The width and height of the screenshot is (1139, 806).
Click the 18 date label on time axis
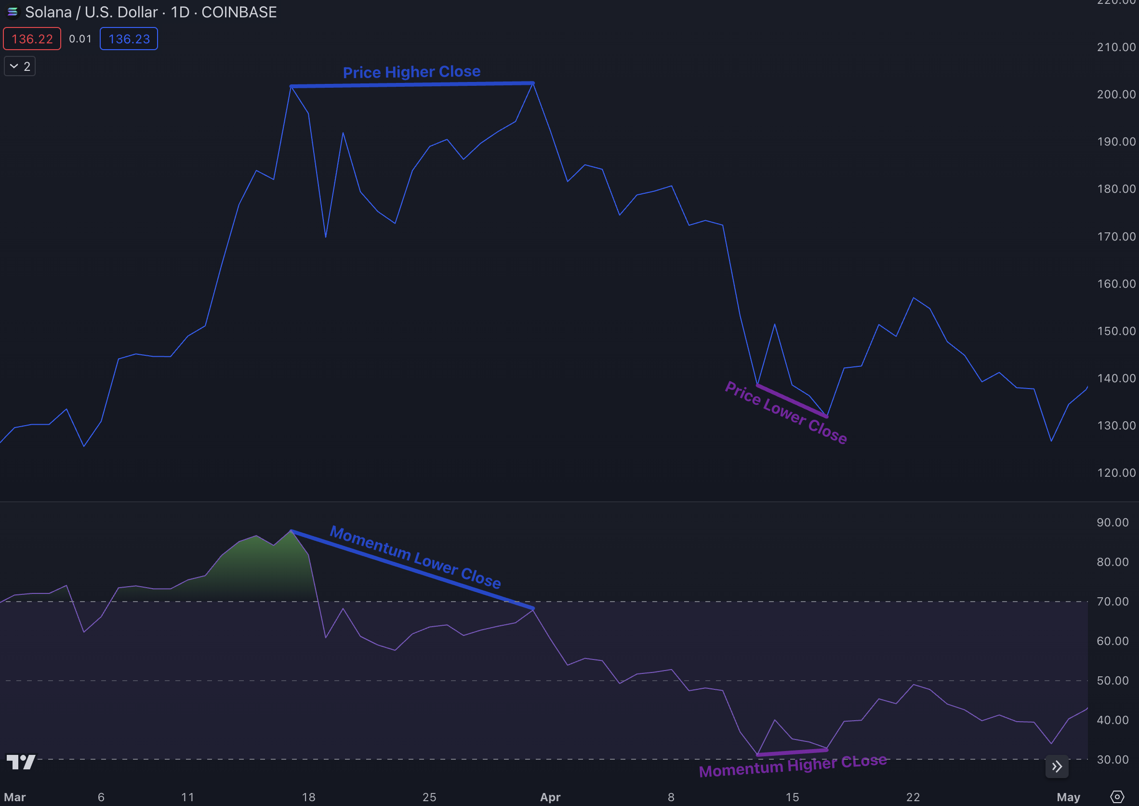coord(308,797)
